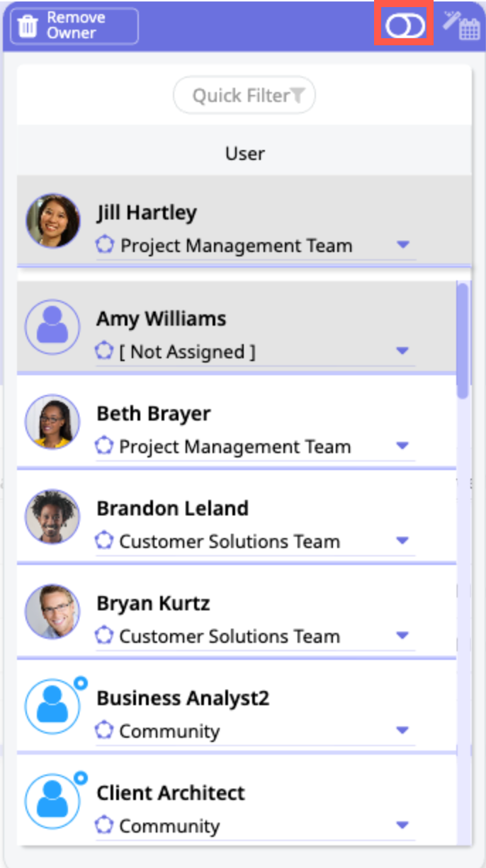Click the team icon under Bryan Kurtz

pyautogui.click(x=104, y=636)
